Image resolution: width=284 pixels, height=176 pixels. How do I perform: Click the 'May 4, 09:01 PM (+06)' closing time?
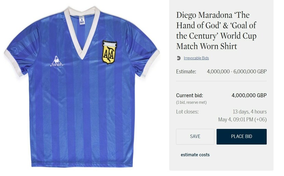coord(242,120)
